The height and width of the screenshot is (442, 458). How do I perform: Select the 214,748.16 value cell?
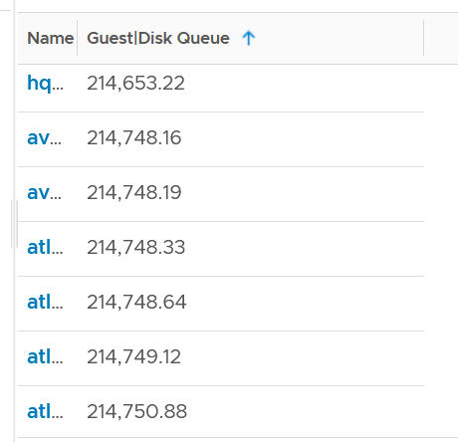click(134, 137)
